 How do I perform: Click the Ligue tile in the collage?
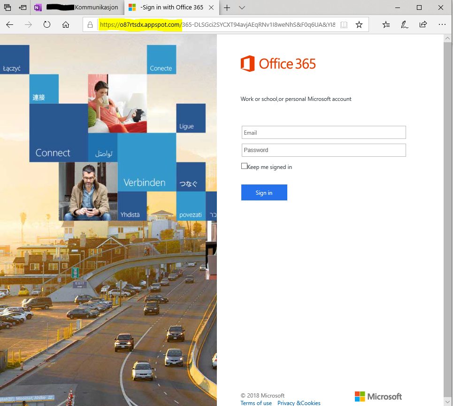[191, 118]
